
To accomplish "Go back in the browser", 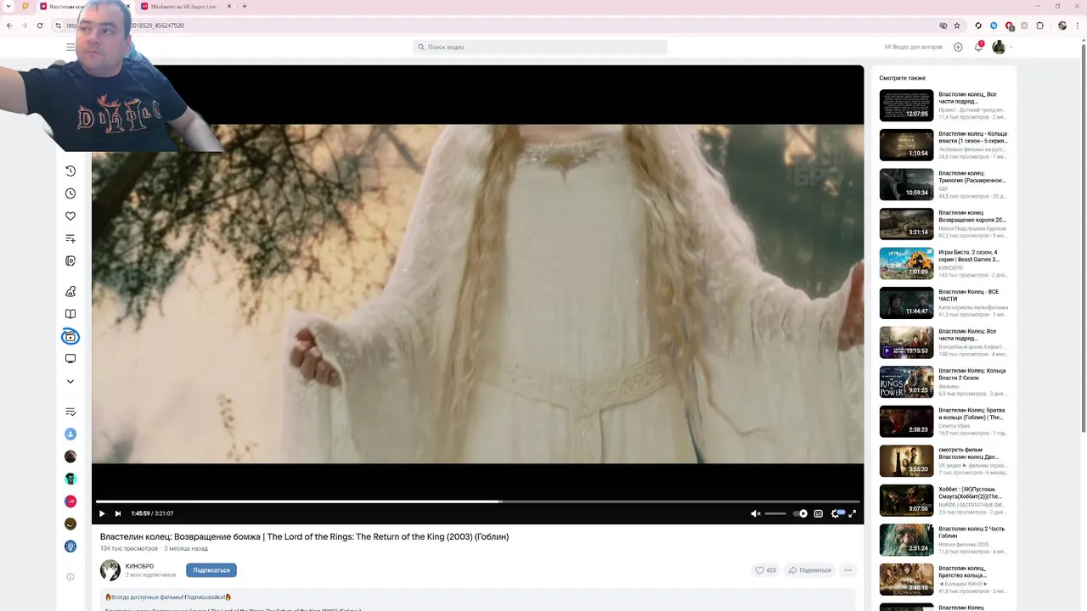I will pos(9,25).
